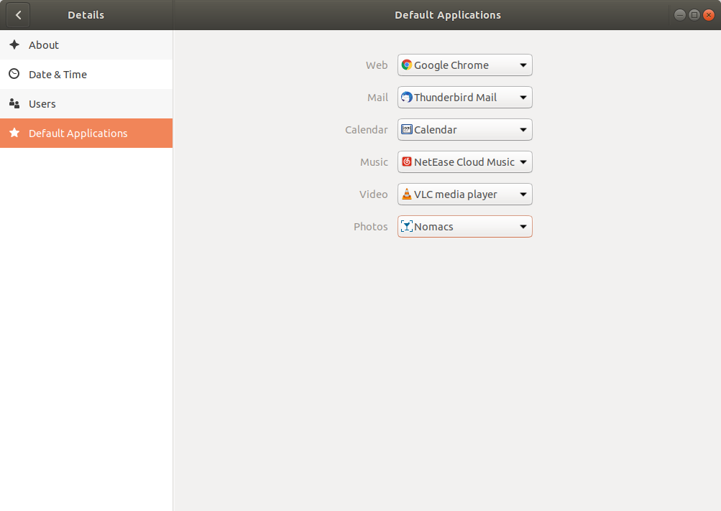The height and width of the screenshot is (511, 721).
Task: Click the Google Chrome text in dropdown
Action: tap(451, 65)
